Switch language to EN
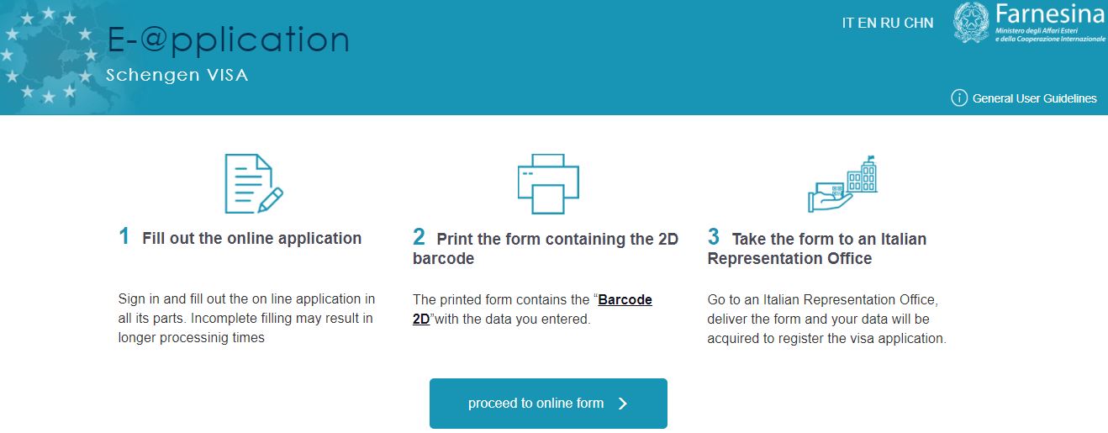The image size is (1108, 433). click(x=868, y=24)
